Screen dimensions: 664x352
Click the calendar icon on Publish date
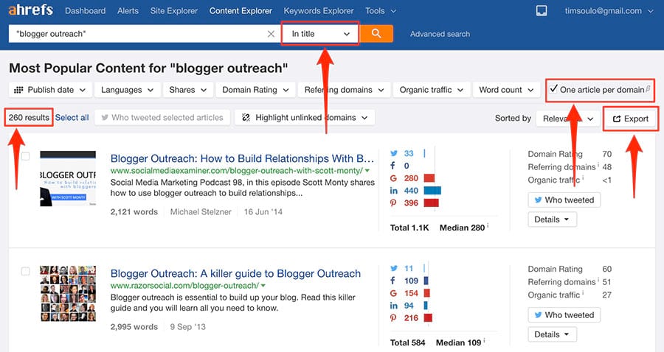[x=18, y=90]
